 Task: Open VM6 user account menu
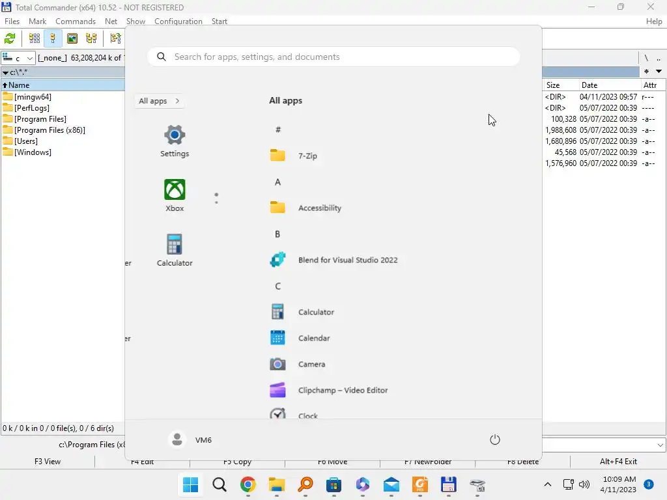click(190, 439)
